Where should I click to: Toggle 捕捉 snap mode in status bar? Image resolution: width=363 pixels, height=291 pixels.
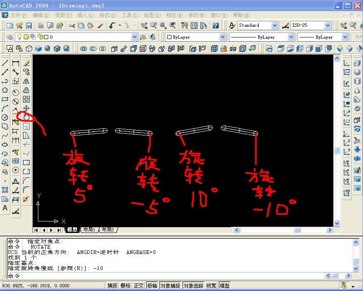[x=112, y=286]
